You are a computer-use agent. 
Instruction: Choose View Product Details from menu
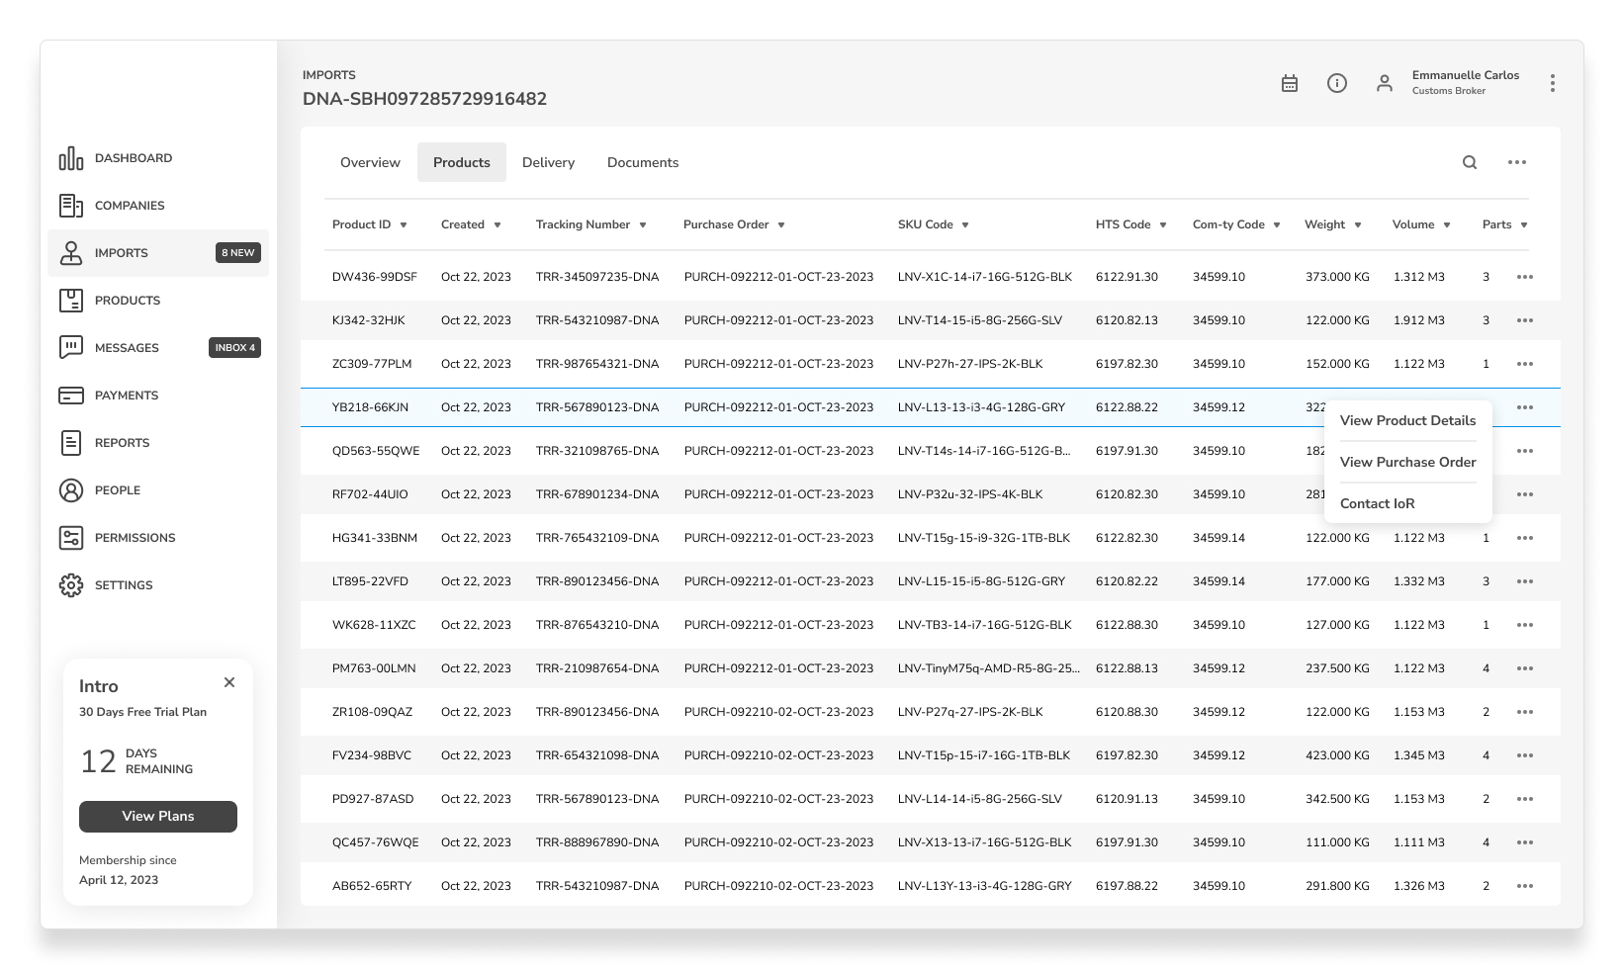click(x=1407, y=420)
